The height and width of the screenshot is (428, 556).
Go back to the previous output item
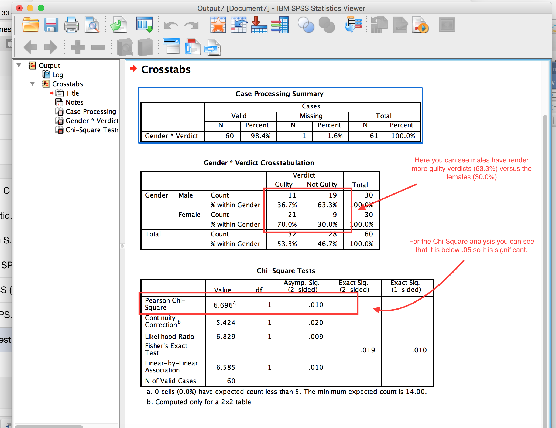point(30,47)
